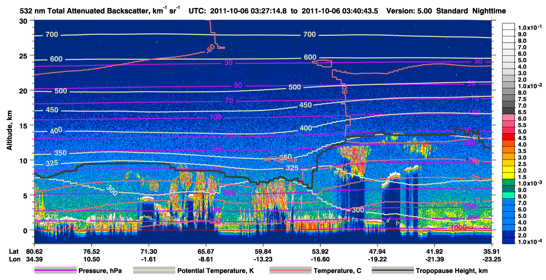
Task: Click the longitude value -16.60
Action: coord(320,259)
